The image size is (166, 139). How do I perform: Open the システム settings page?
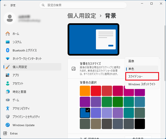pyautogui.click(x=32, y=42)
